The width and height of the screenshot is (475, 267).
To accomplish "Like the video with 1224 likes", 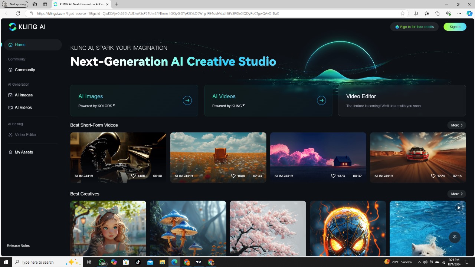I will (433, 176).
